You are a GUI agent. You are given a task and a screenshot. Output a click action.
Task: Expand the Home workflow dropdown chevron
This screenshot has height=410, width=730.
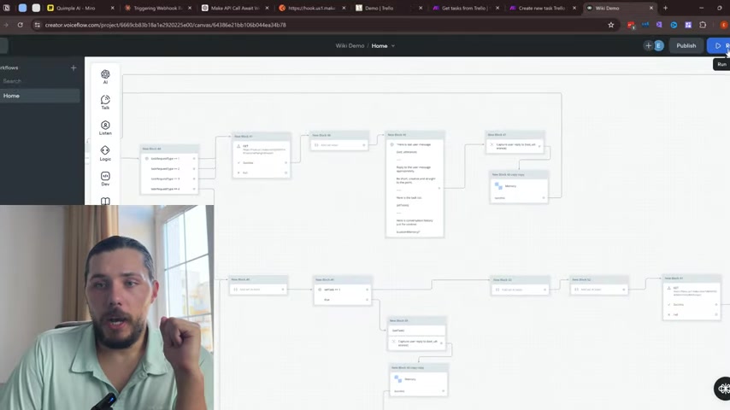(x=393, y=46)
